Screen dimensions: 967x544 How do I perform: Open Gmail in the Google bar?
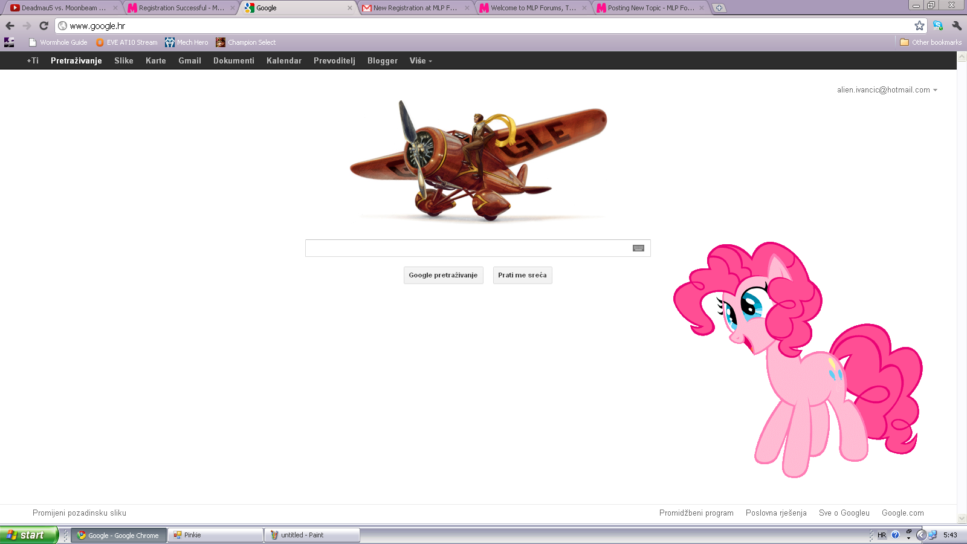click(190, 60)
